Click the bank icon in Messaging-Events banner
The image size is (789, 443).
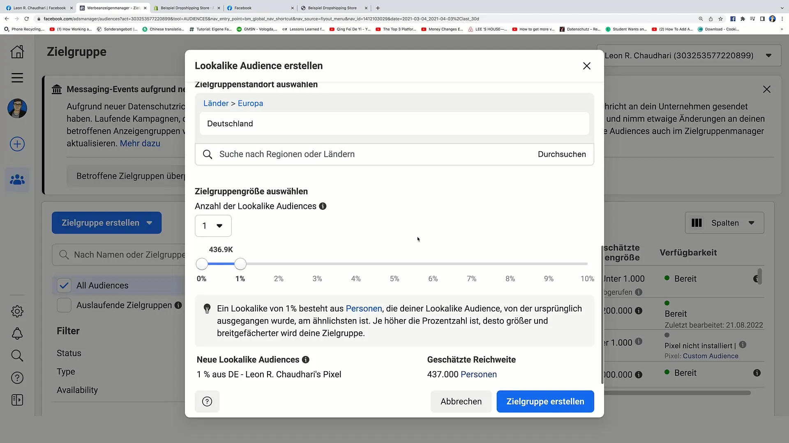click(x=57, y=89)
